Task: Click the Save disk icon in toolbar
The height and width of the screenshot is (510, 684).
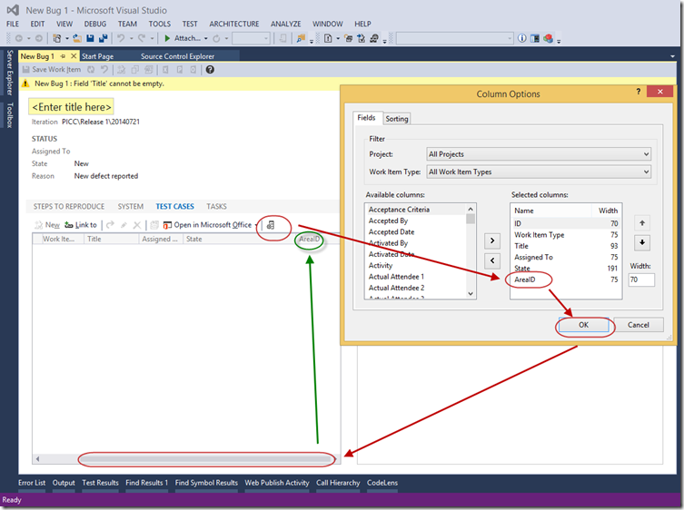Action: (x=90, y=38)
